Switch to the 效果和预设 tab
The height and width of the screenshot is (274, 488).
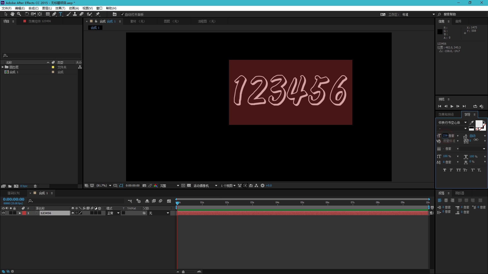tap(446, 115)
